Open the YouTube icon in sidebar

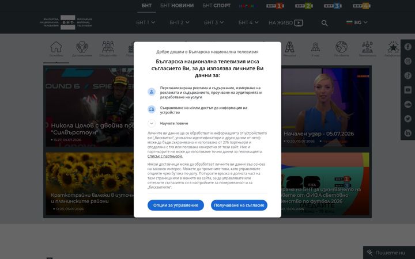click(x=408, y=90)
